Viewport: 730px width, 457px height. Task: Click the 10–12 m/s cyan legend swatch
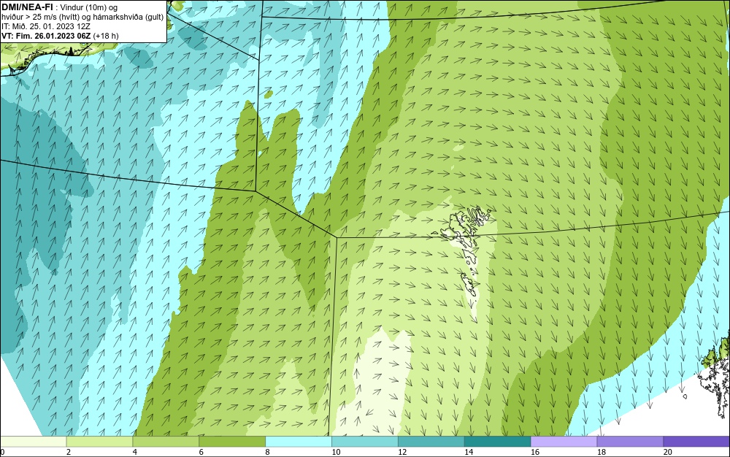(365, 441)
